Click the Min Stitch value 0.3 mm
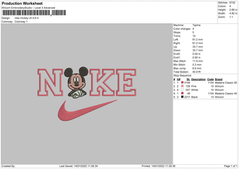The height and width of the screenshot is (169, 239). click(x=197, y=65)
